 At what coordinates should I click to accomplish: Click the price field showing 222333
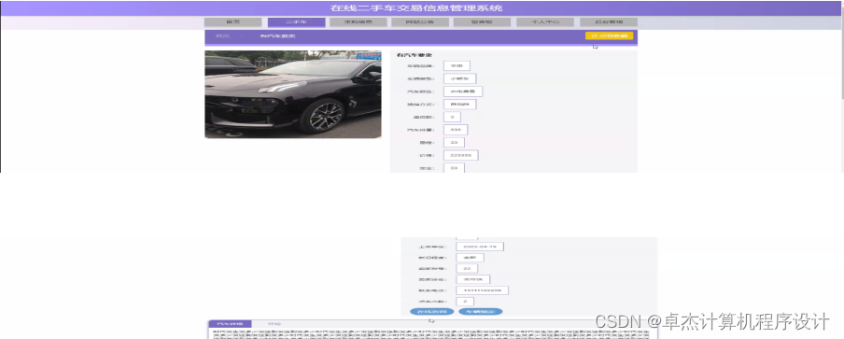tap(461, 156)
